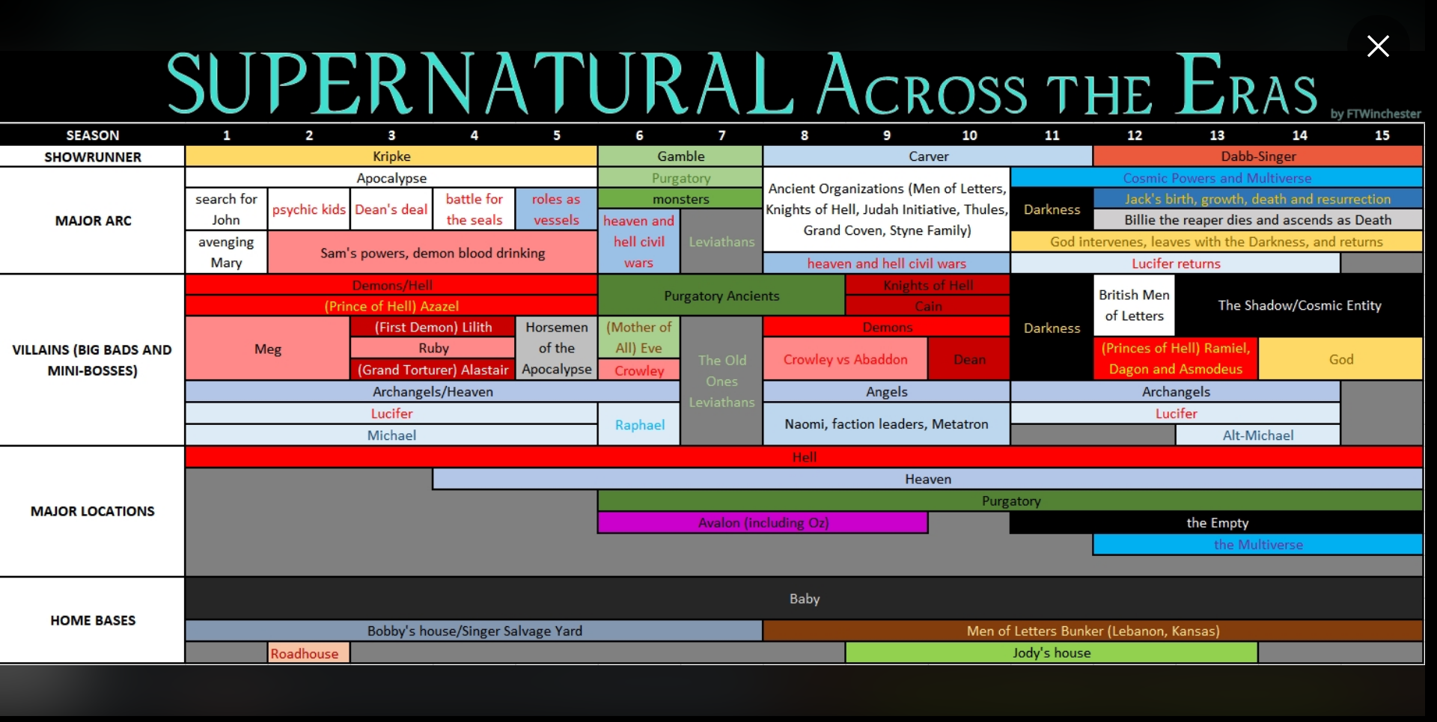
Task: Click the 'Gamble' showrunner cell
Action: pos(680,156)
